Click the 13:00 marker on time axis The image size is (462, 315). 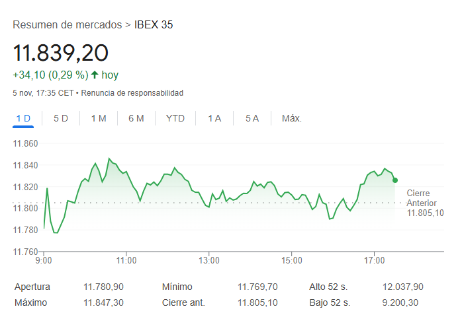[x=209, y=260]
